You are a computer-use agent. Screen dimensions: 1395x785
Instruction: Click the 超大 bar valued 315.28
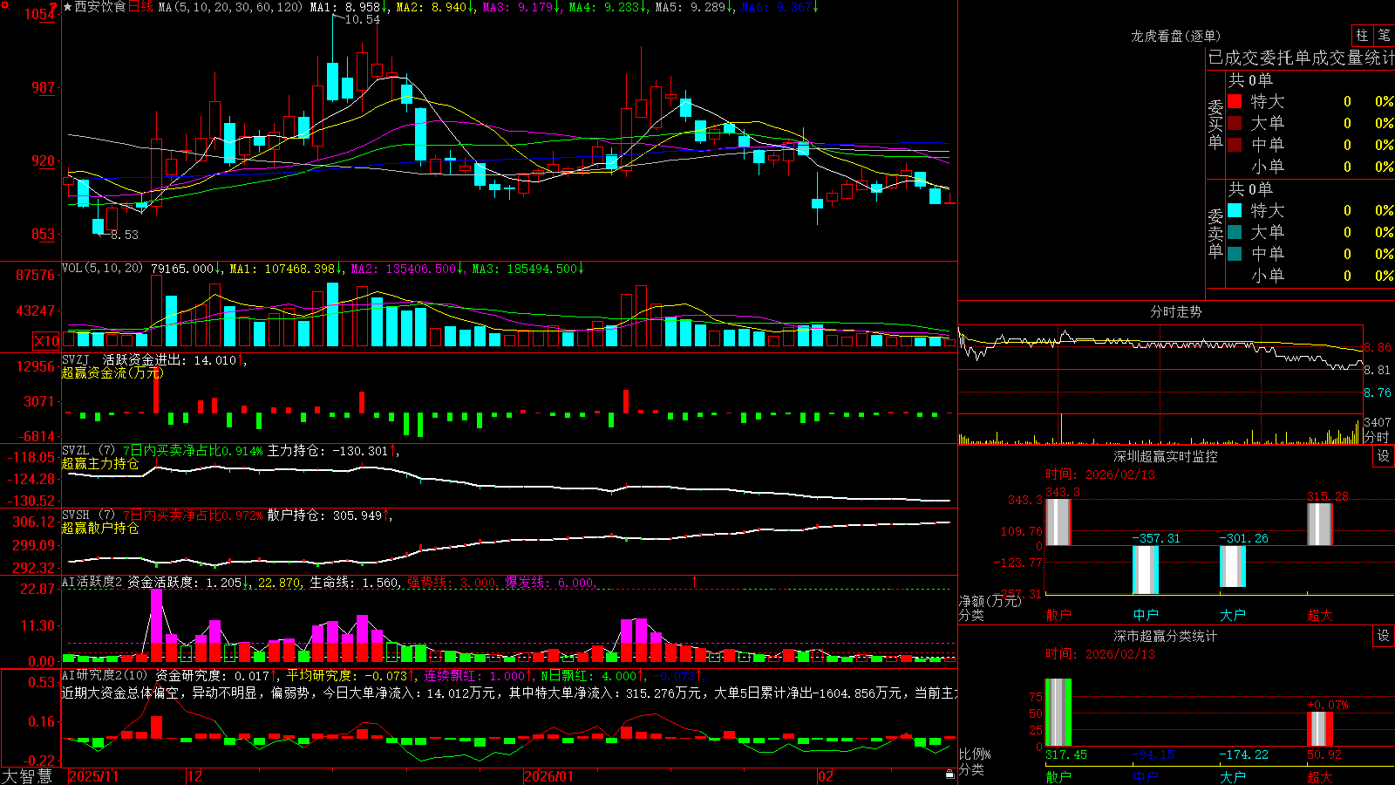(1320, 524)
